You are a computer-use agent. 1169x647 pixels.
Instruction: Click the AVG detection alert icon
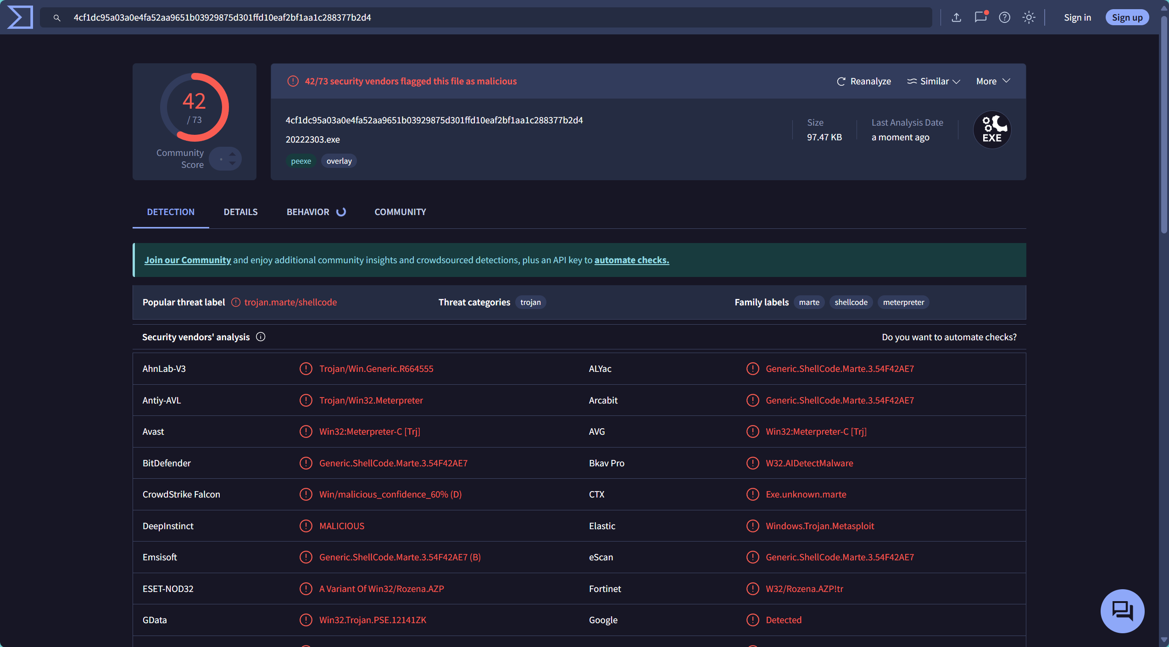752,431
